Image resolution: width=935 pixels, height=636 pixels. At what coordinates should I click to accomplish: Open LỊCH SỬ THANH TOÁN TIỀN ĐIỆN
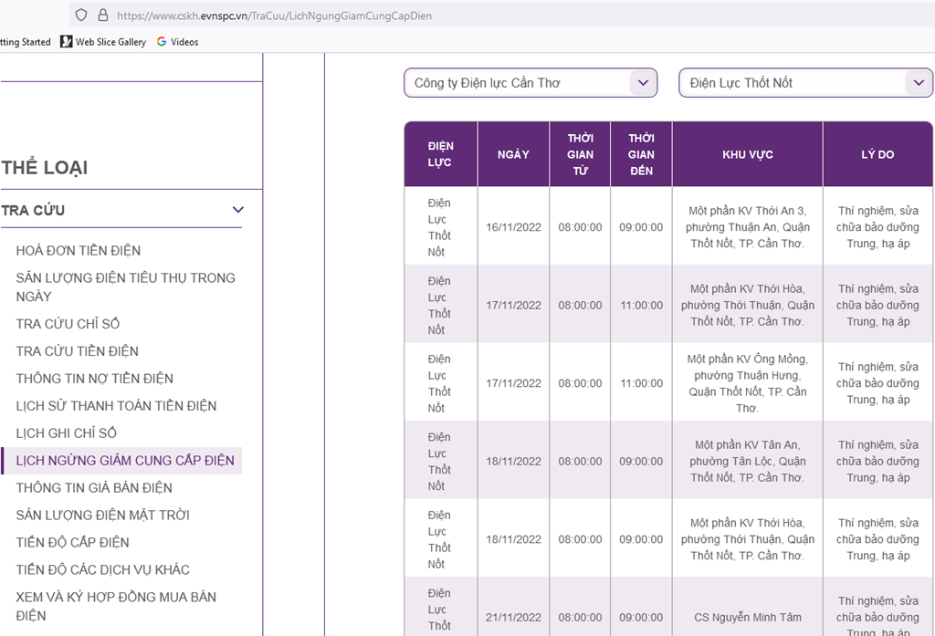[x=116, y=406]
